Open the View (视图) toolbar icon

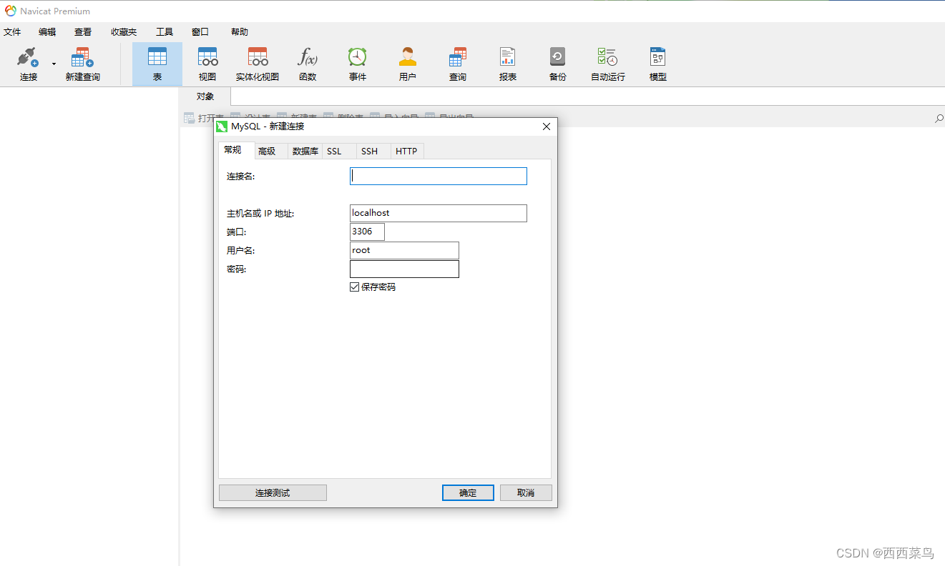[x=207, y=57]
